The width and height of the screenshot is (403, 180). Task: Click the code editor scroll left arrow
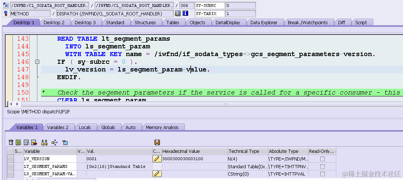pos(11,104)
